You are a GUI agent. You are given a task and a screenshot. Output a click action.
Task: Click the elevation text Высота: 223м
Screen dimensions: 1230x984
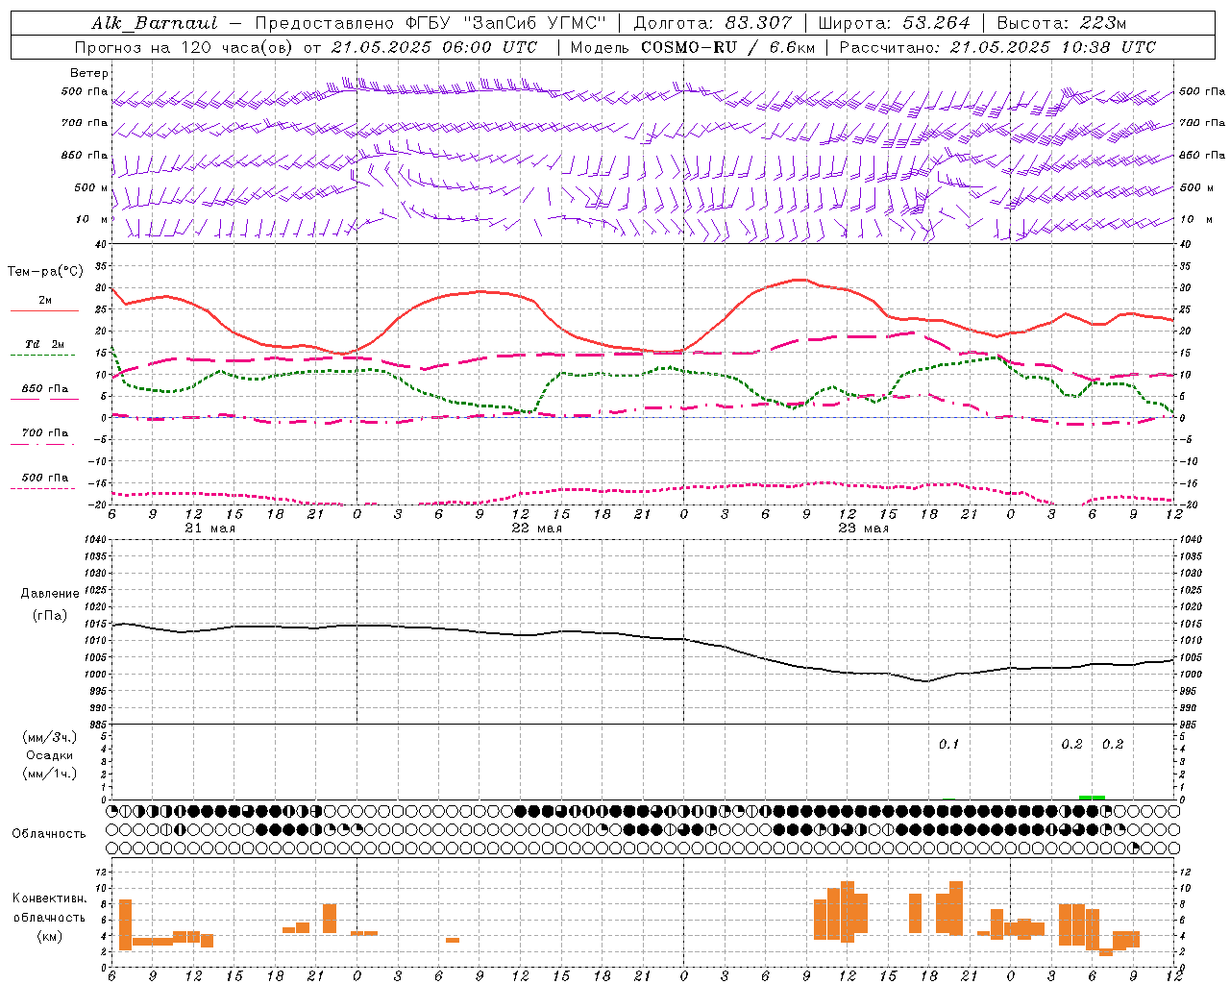(x=1062, y=23)
